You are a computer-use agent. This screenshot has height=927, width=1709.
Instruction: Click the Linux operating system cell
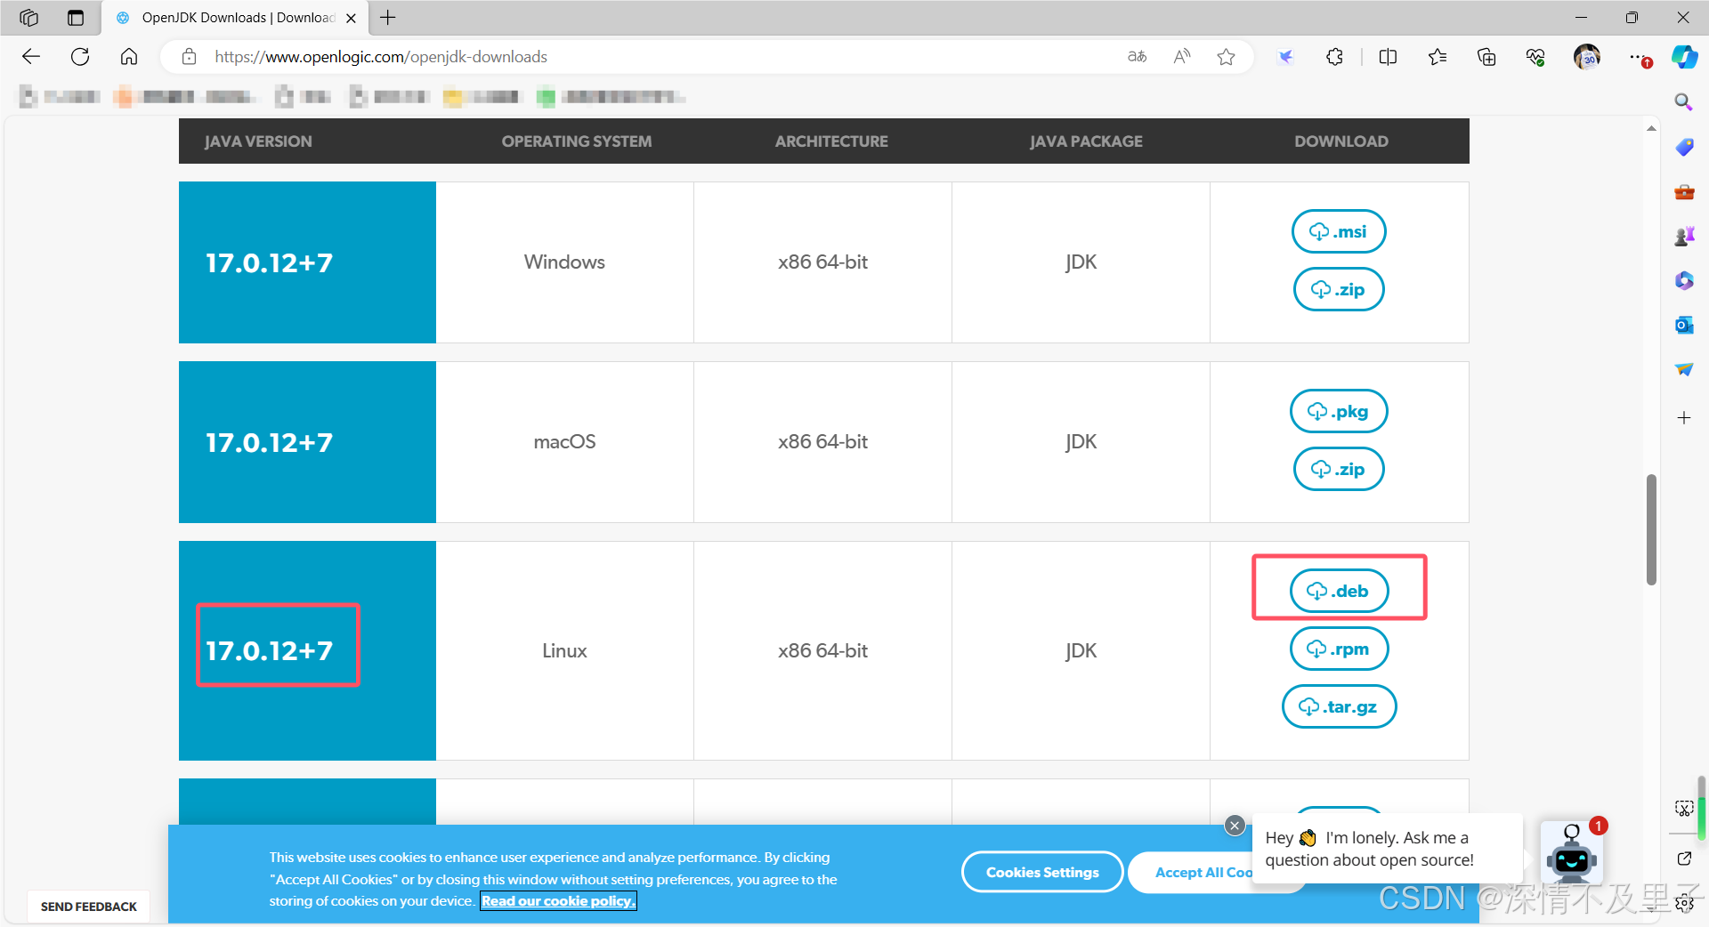(x=564, y=651)
